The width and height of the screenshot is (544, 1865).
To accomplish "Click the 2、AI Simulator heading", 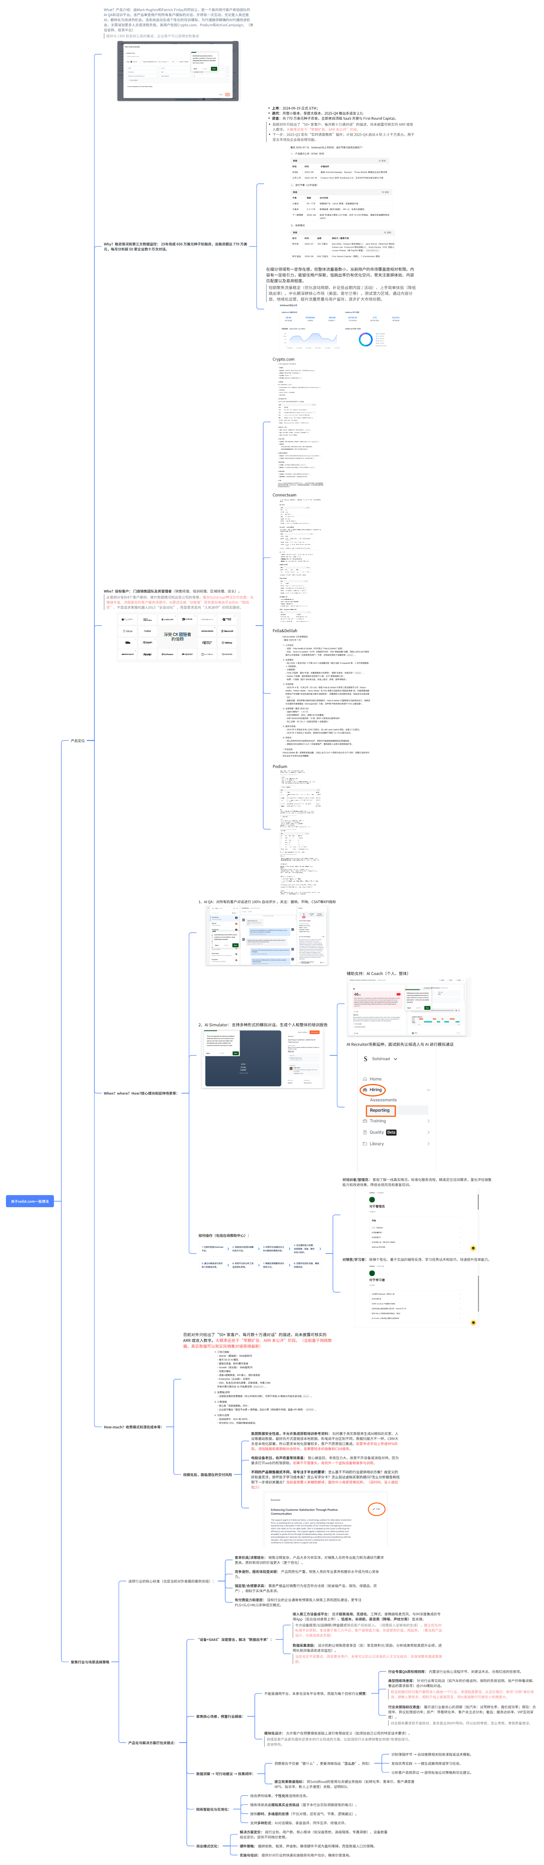I will [263, 1025].
